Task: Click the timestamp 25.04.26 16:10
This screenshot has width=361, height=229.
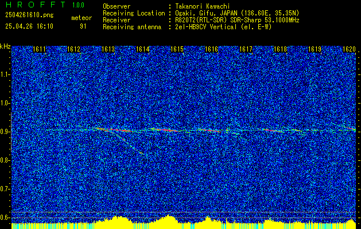Action: click(29, 26)
